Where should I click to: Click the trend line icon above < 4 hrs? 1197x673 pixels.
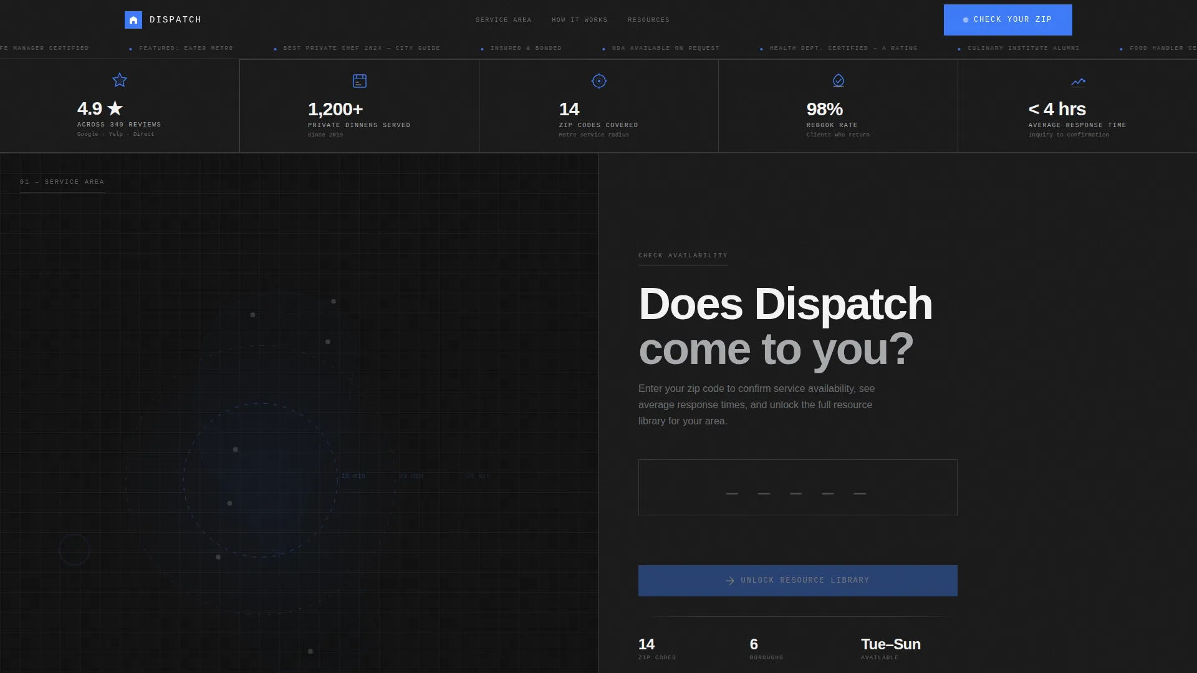click(1078, 82)
